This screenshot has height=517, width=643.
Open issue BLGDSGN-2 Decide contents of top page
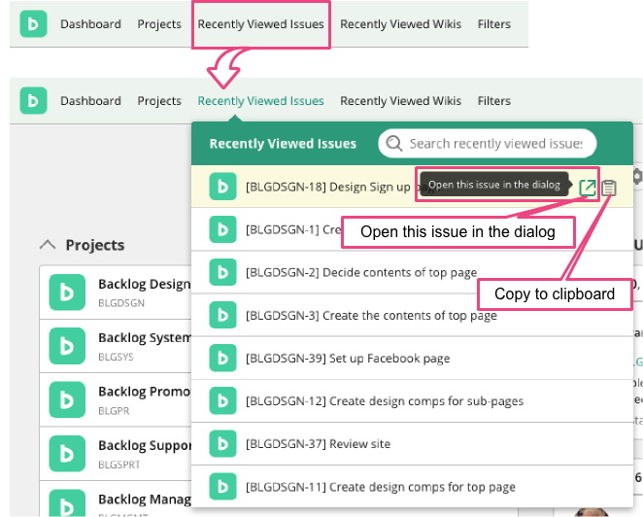pos(361,272)
